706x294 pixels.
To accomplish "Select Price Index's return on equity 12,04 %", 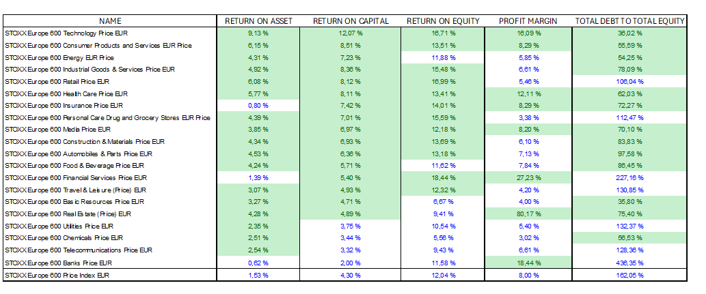I will point(444,275).
